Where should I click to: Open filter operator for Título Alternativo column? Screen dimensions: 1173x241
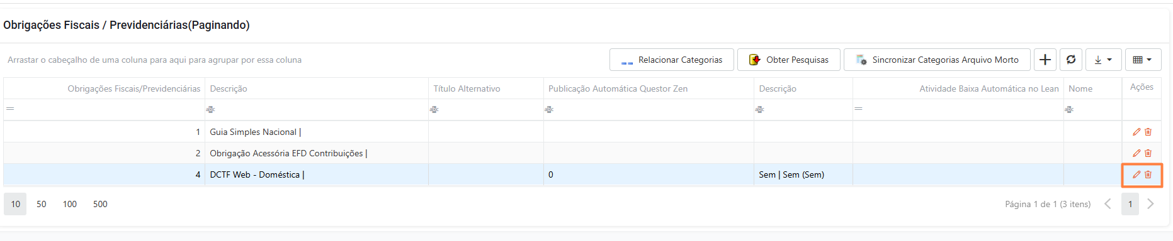434,109
